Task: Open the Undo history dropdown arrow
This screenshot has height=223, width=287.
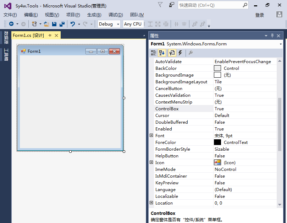Action: click(79, 24)
